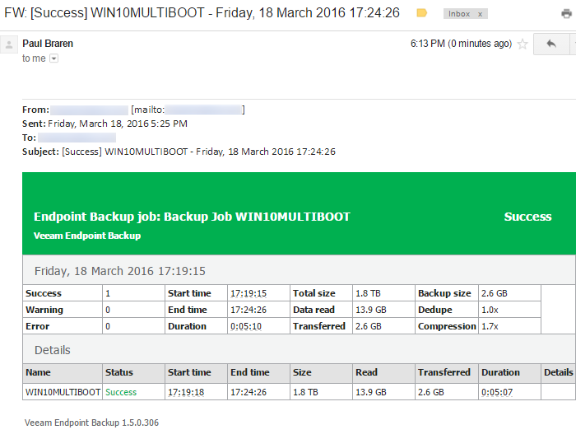Click Paul Braren's avatar picture
This screenshot has height=439, width=576.
[x=9, y=44]
